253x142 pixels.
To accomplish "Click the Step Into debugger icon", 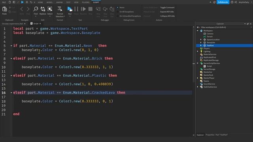I will click(98, 9).
